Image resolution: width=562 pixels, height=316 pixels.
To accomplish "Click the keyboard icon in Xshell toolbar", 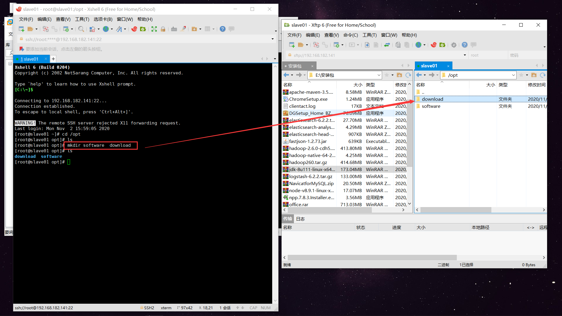I will pos(174,29).
